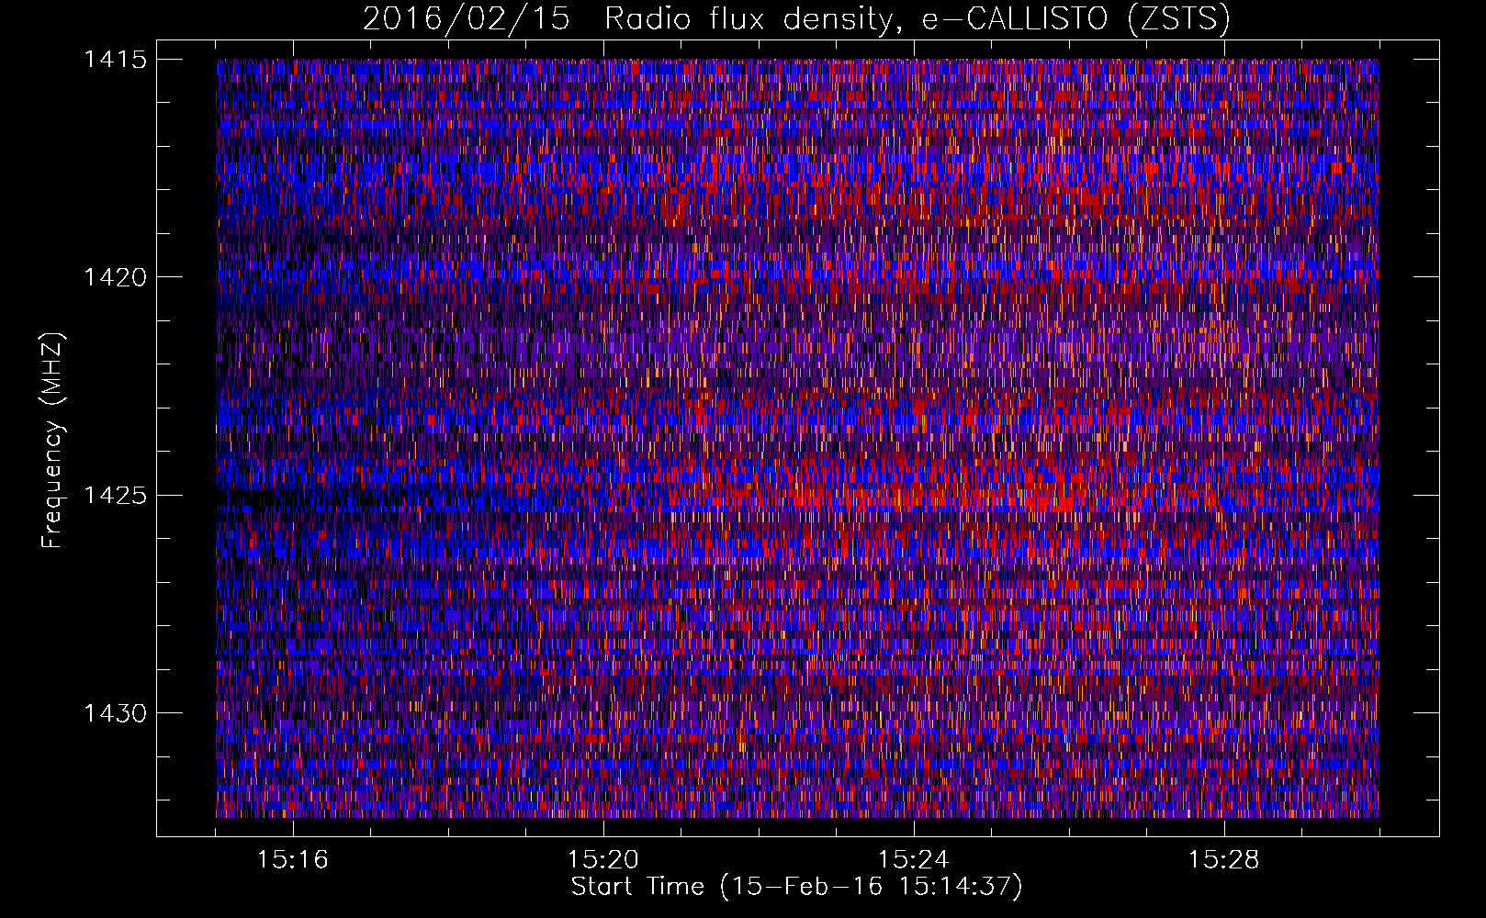Image resolution: width=1486 pixels, height=918 pixels.
Task: Click the x-axis label "Start Time (15-Feb-16 15:14:37)"
Action: click(x=796, y=887)
